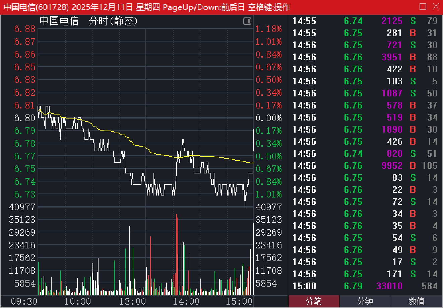Viewport: 443px width, 308px height.
Task: Select the tick row with volume 103
Action: point(365,81)
